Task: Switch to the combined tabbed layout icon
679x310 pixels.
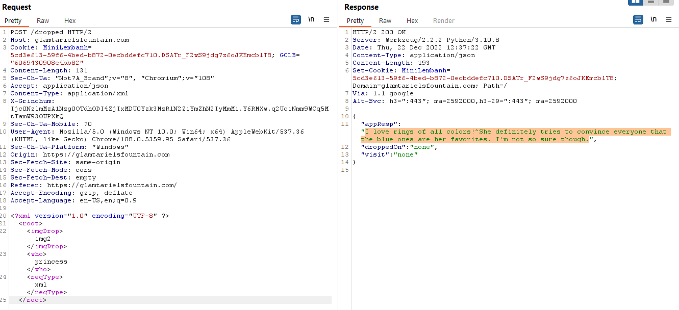Action: tap(665, 2)
